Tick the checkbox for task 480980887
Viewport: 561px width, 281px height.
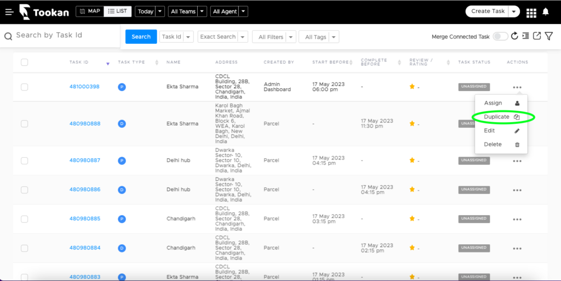tap(24, 160)
